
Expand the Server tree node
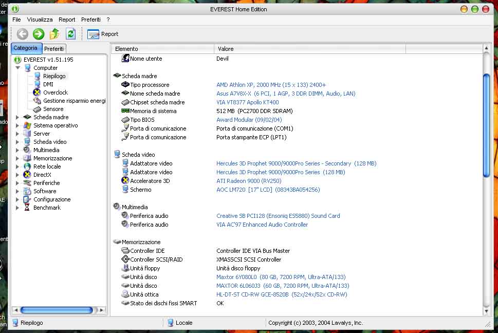17,134
